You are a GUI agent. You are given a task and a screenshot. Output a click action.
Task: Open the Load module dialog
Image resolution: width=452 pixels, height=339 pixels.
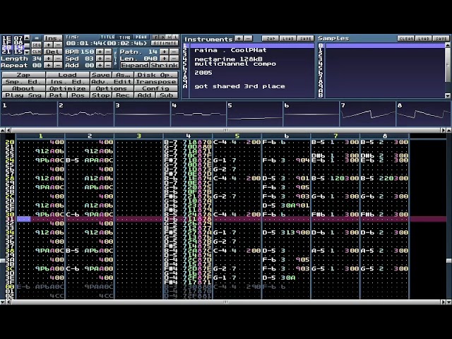coord(68,75)
